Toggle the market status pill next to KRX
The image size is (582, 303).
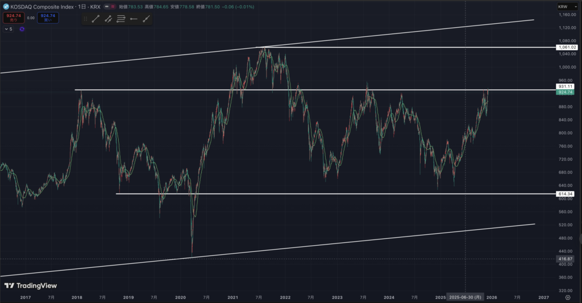pos(107,7)
